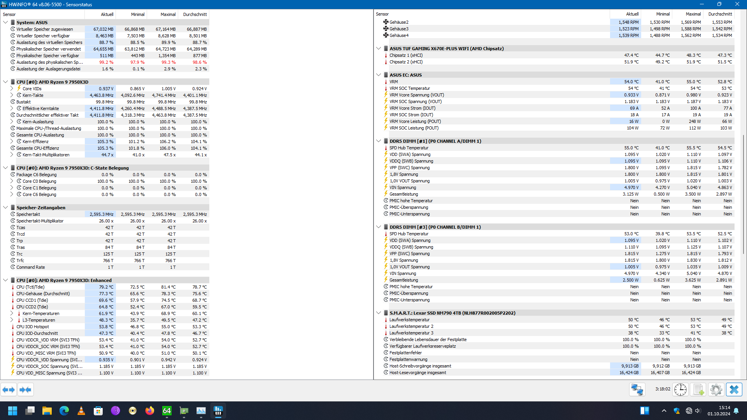Click the expand columns arrows button

9,390
